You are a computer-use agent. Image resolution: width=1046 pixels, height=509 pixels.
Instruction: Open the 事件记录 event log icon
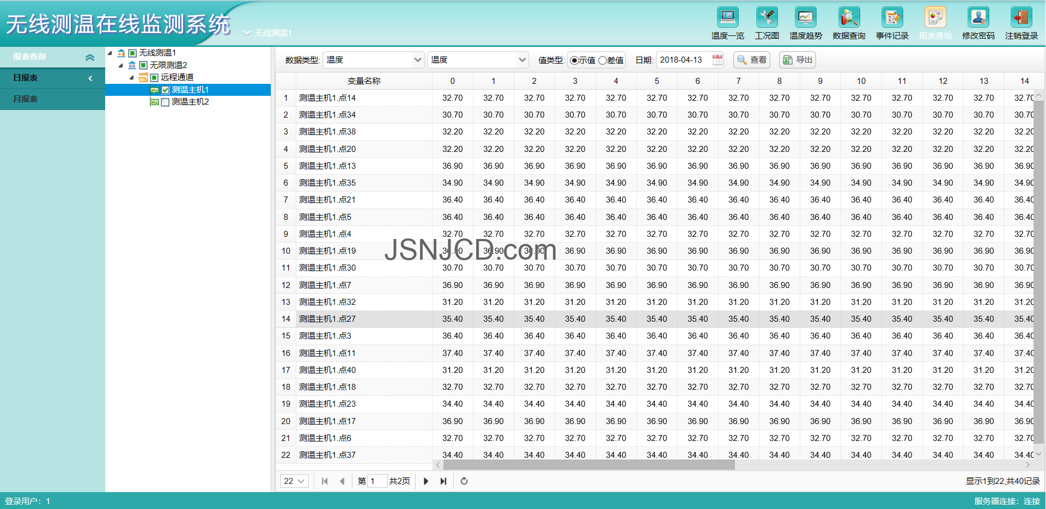892,24
